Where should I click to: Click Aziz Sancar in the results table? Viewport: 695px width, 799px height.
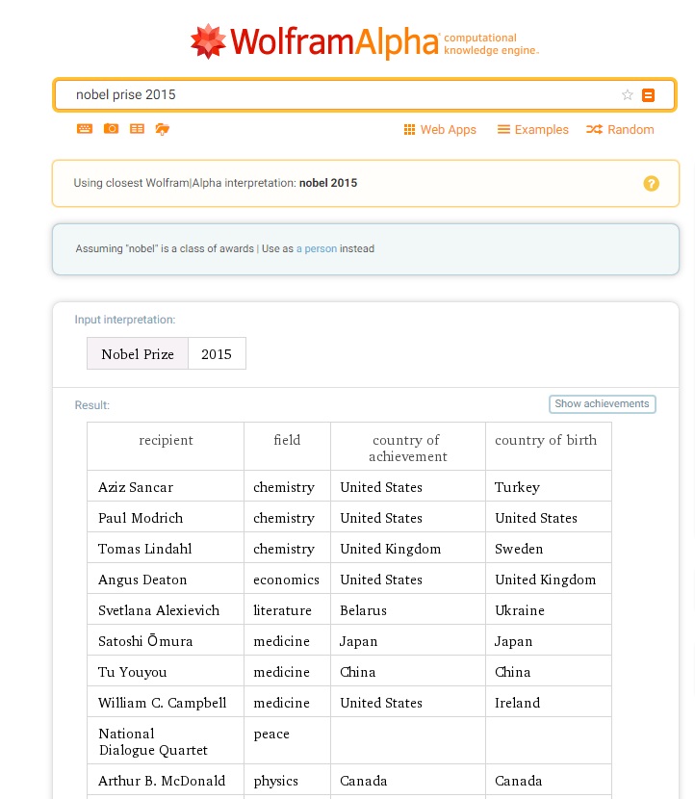pos(136,487)
